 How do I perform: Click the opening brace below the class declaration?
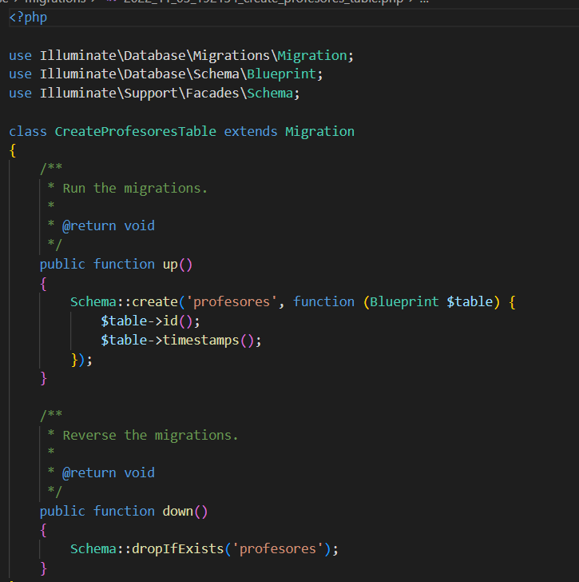tap(13, 150)
